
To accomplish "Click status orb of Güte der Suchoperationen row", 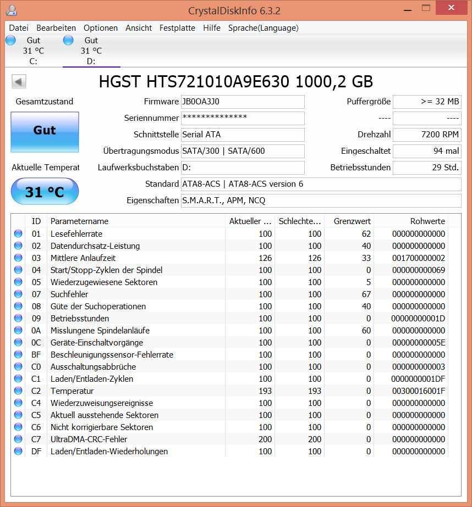I will coord(19,306).
